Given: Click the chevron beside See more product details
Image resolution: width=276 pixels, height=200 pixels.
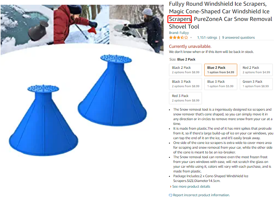Looking at the screenshot, I should 170,186.
